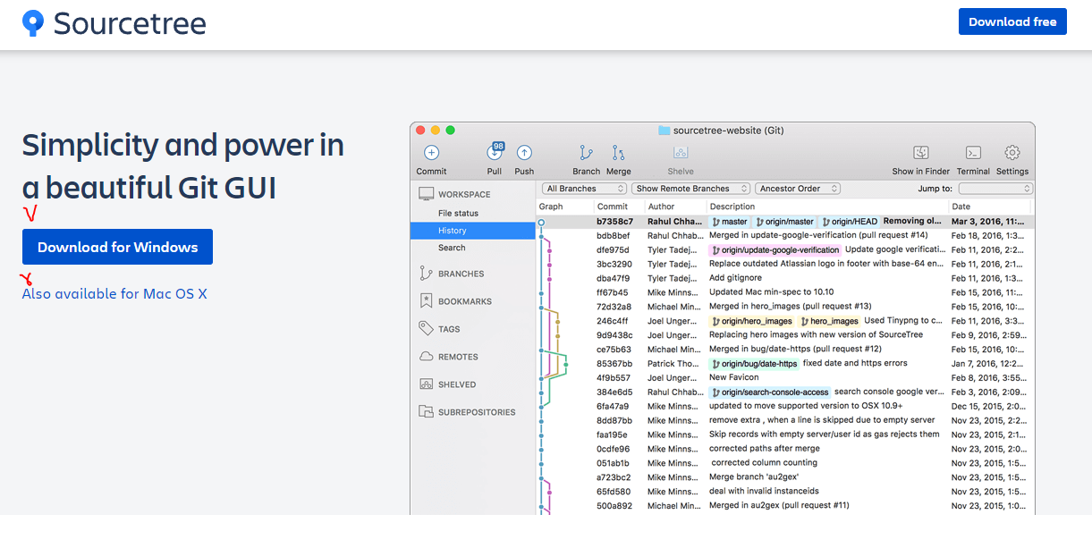Image resolution: width=1092 pixels, height=540 pixels.
Task: Click the Remotes cloud icon
Action: [x=426, y=357]
